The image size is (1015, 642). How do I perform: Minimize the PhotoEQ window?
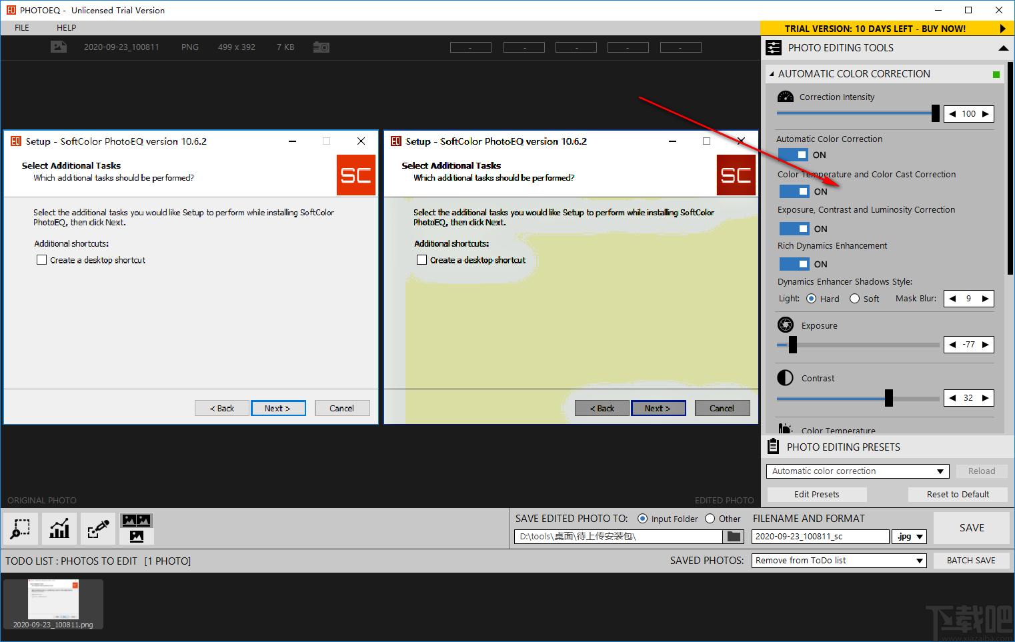[938, 10]
